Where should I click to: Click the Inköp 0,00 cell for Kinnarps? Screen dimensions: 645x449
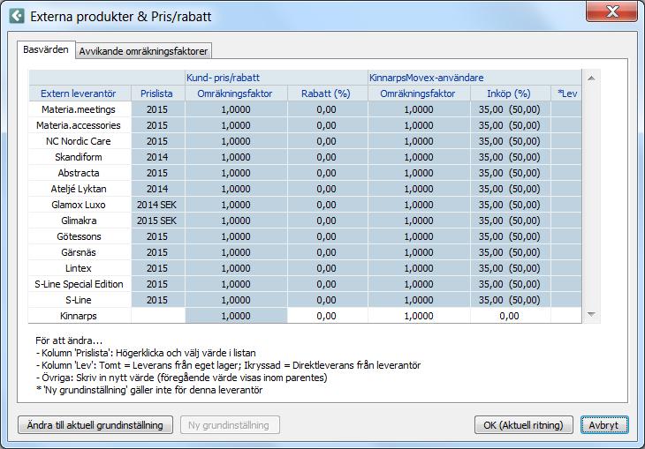(510, 316)
